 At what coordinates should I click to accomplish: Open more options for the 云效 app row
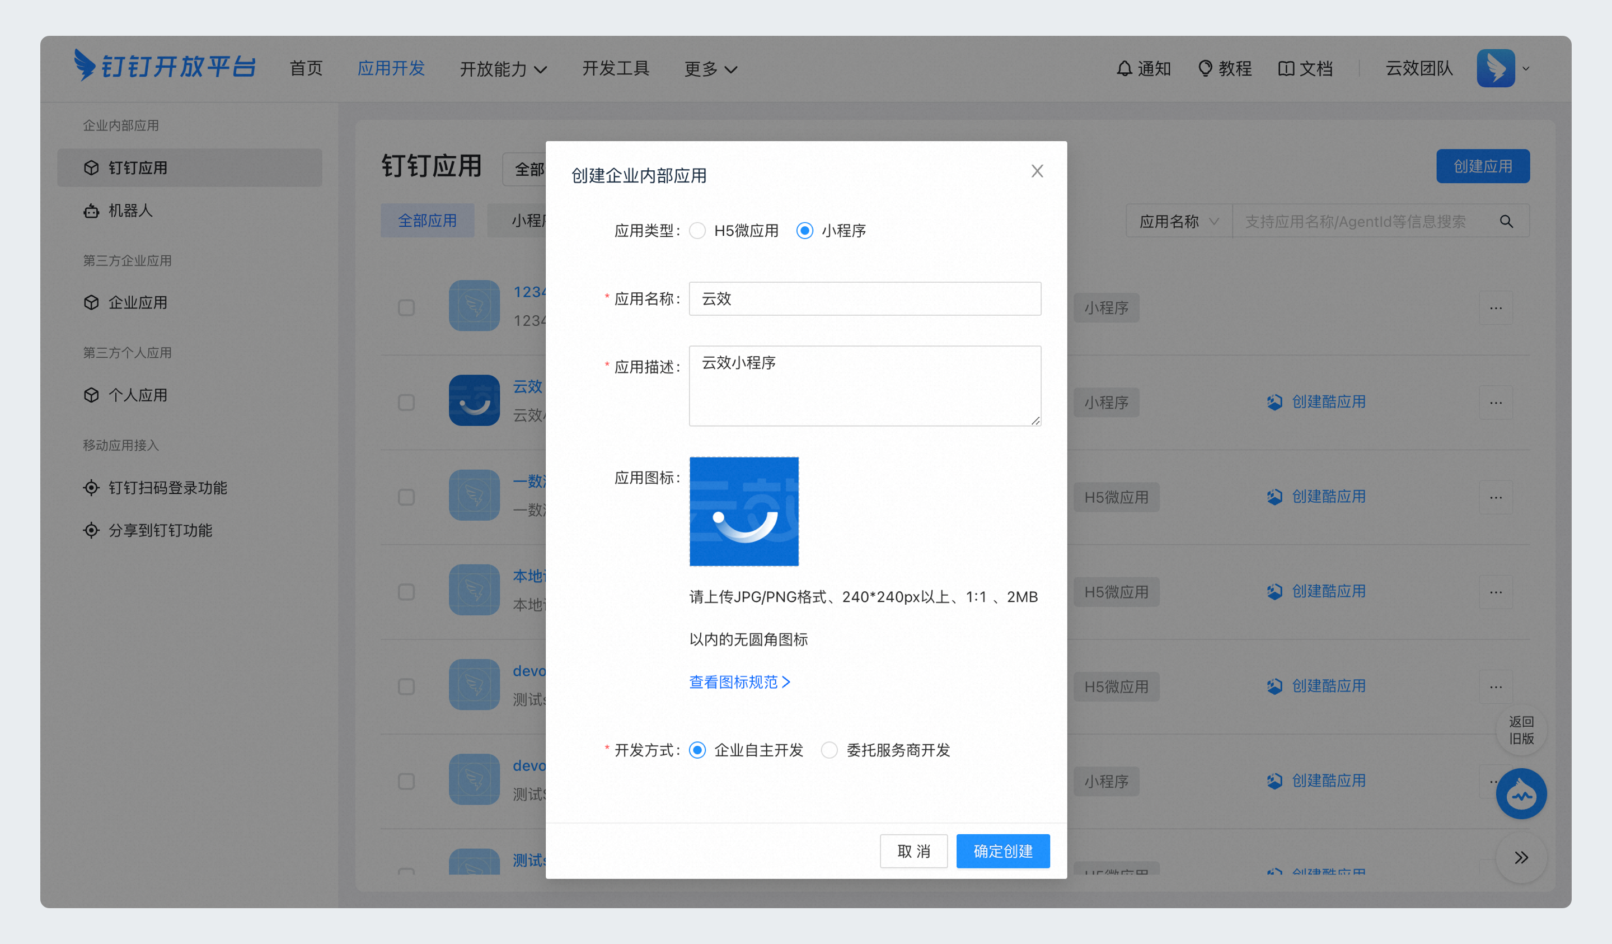click(1496, 403)
